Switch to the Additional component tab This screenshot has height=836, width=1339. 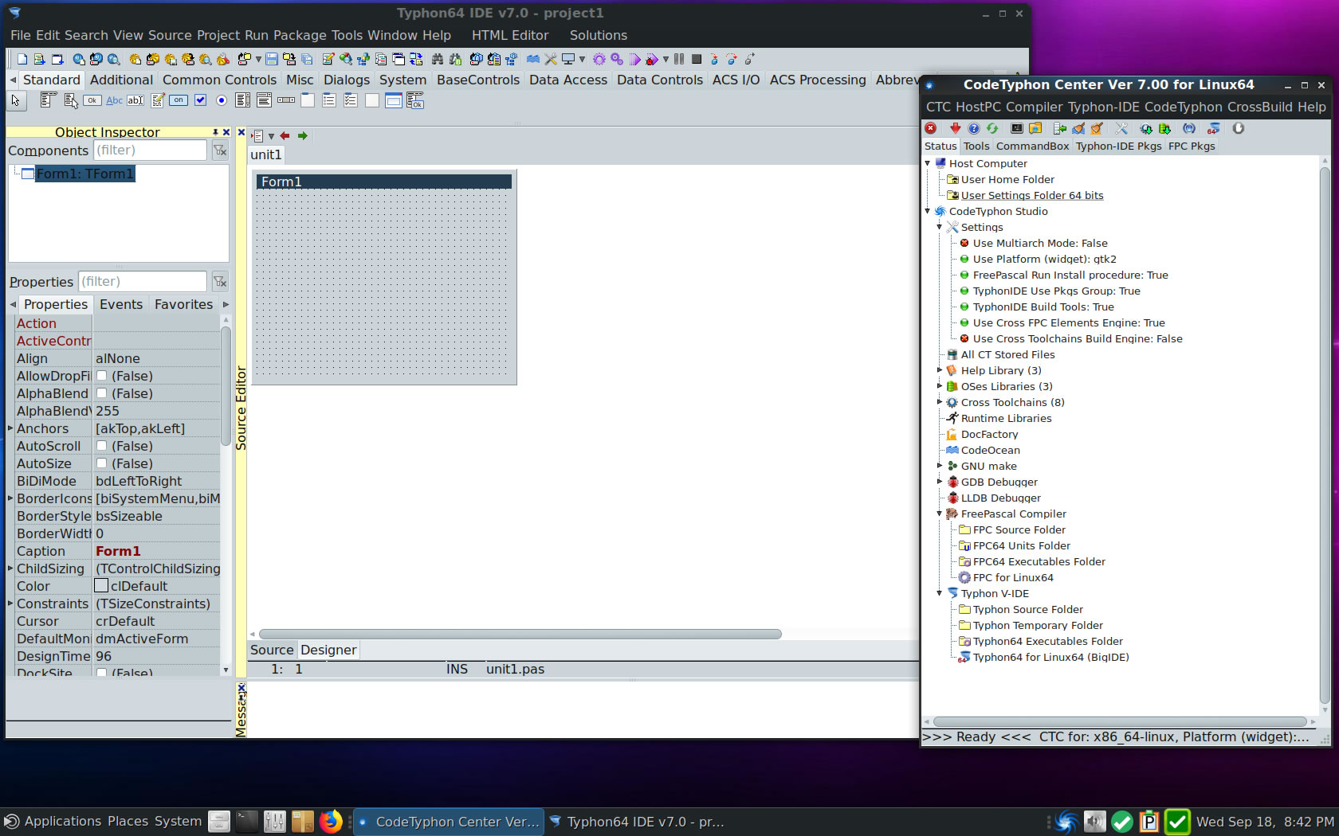click(x=121, y=80)
